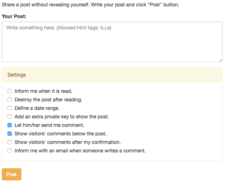Enable the extra private key checkbox
Image resolution: width=225 pixels, height=185 pixels.
pos(10,117)
